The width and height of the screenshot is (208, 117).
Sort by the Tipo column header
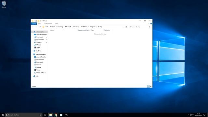(92, 30)
